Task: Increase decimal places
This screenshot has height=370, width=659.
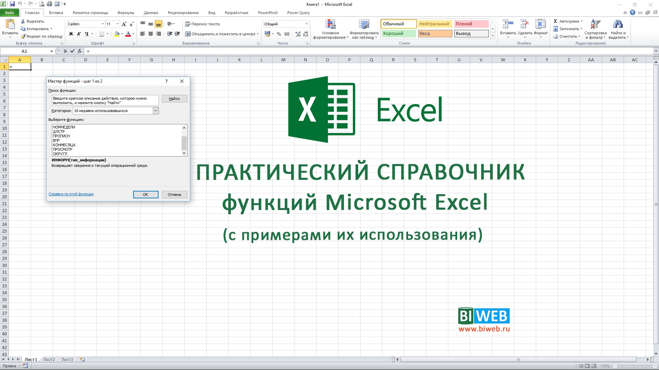Action: 298,34
